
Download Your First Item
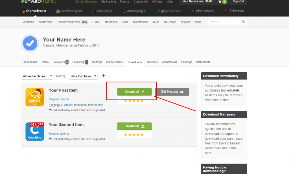(x=134, y=92)
